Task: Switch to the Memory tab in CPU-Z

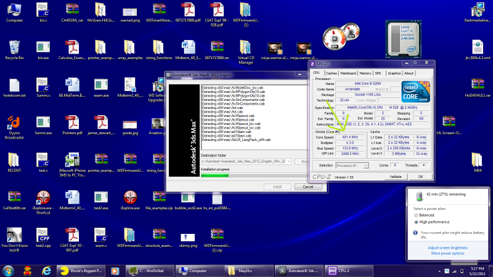Action: pyautogui.click(x=365, y=73)
